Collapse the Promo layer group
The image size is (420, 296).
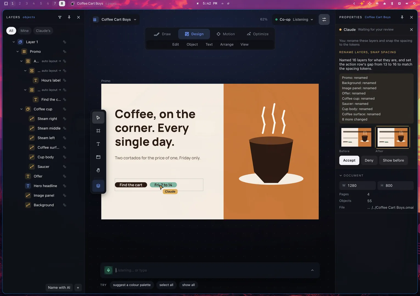tap(18, 52)
